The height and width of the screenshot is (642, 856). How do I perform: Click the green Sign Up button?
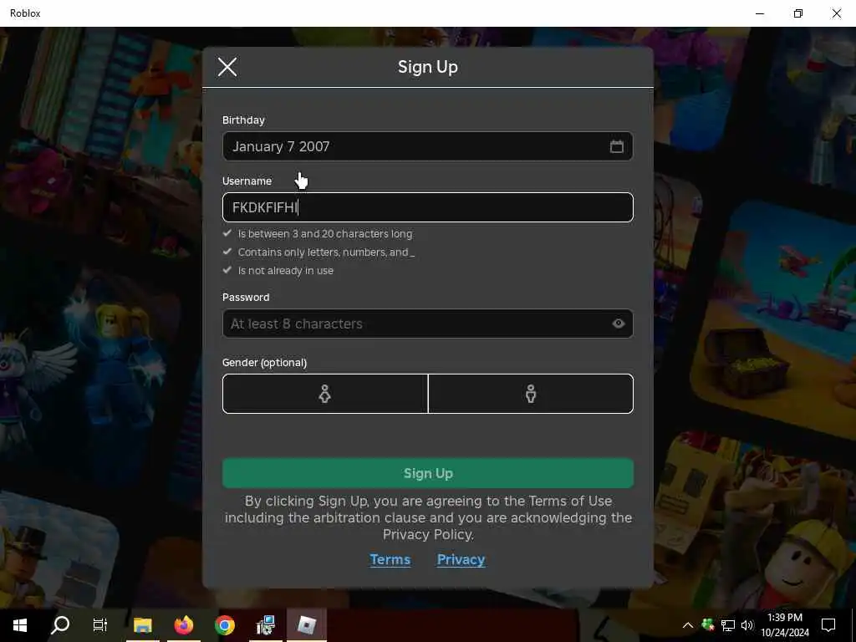[x=427, y=473]
